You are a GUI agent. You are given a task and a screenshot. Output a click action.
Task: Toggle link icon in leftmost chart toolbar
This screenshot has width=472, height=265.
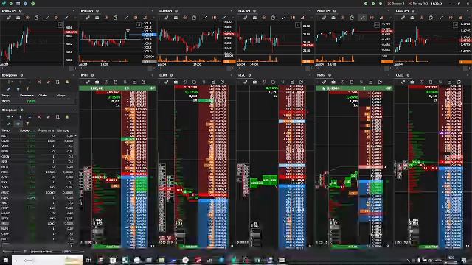click(x=9, y=18)
